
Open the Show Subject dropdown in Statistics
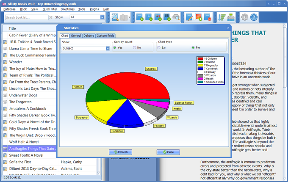(108, 48)
